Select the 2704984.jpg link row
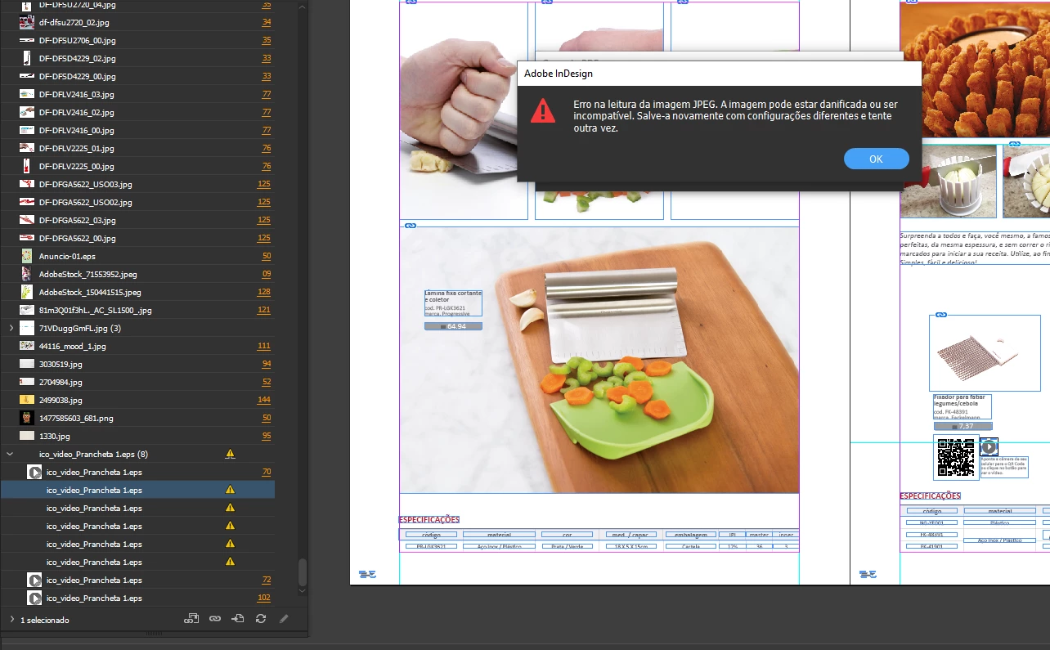This screenshot has height=650, width=1050. (x=137, y=382)
